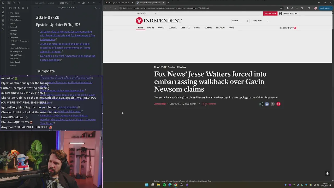Image resolution: width=334 pixels, height=188 pixels.
Task: Create a new folder in Obsidian explorer
Action: [x=15, y=8]
